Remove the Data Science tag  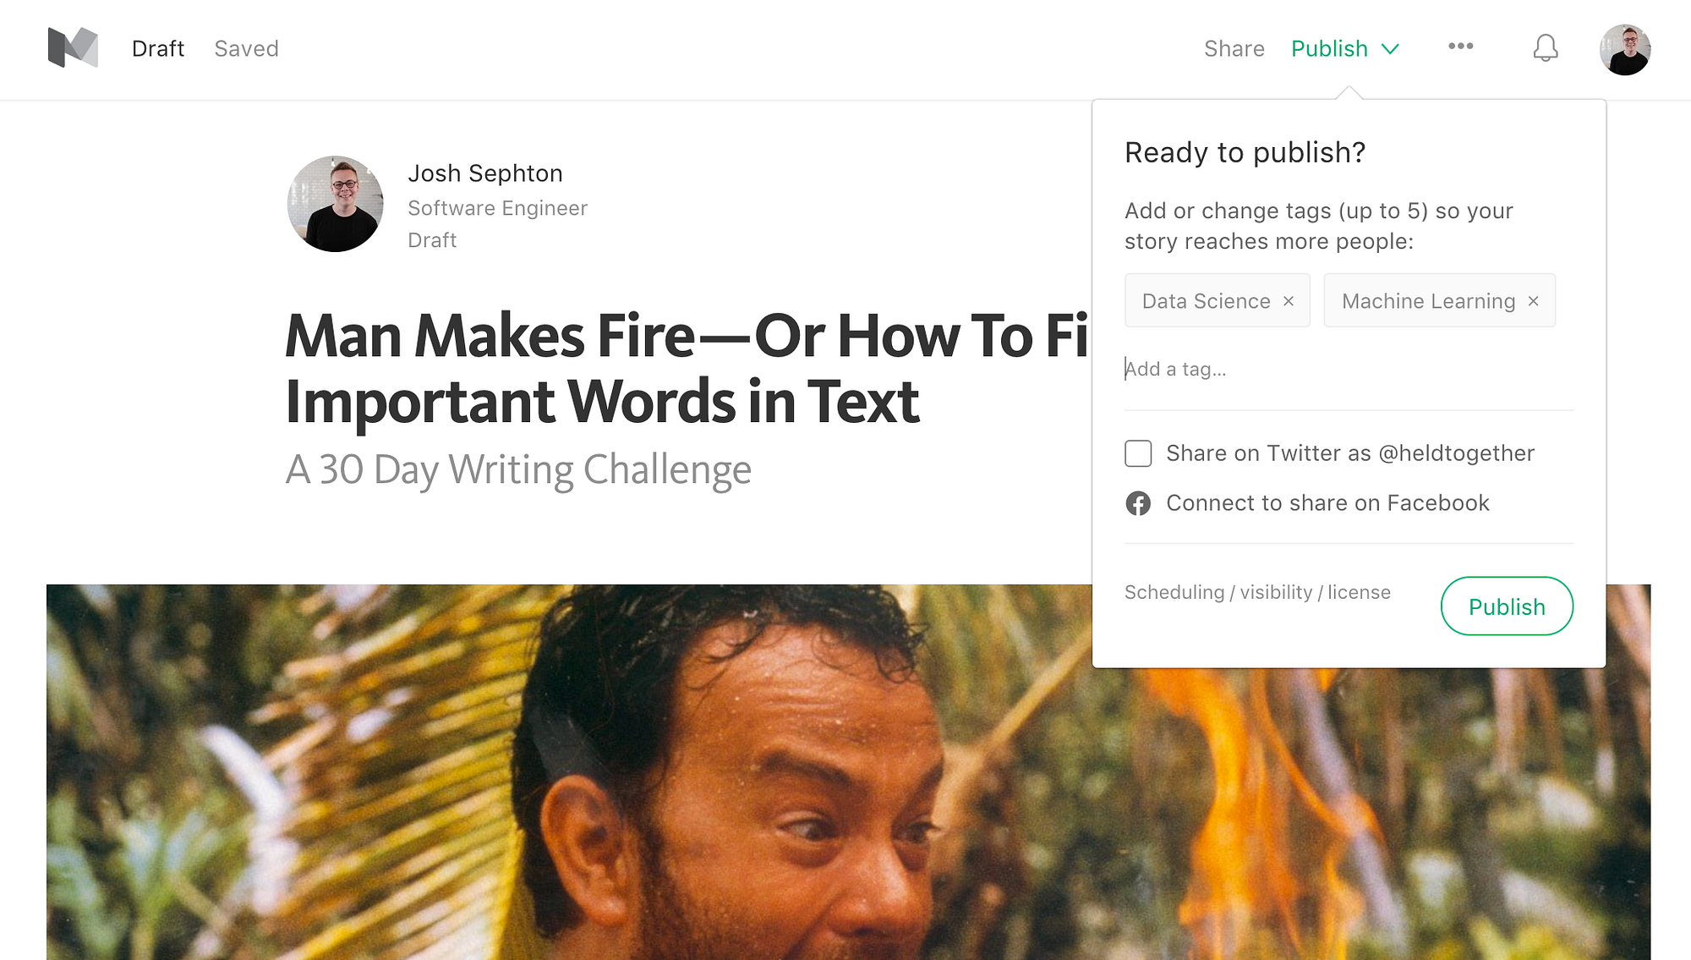click(x=1289, y=301)
